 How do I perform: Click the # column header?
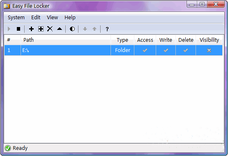coord(12,40)
